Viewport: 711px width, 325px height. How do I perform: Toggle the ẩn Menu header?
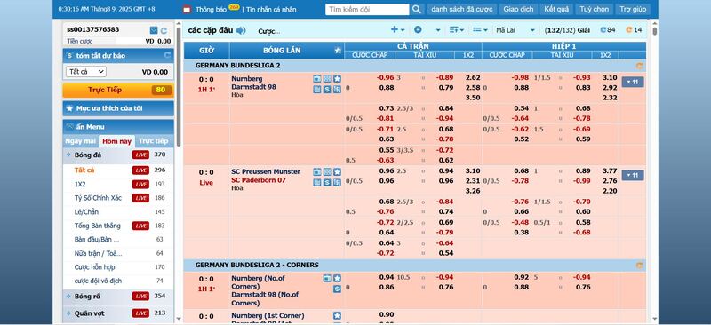coord(118,127)
